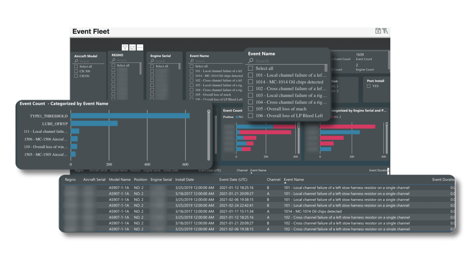Select the LUBE_OFBYP bar in event chart
Image resolution: width=475 pixels, height=266 pixels.
coord(94,124)
